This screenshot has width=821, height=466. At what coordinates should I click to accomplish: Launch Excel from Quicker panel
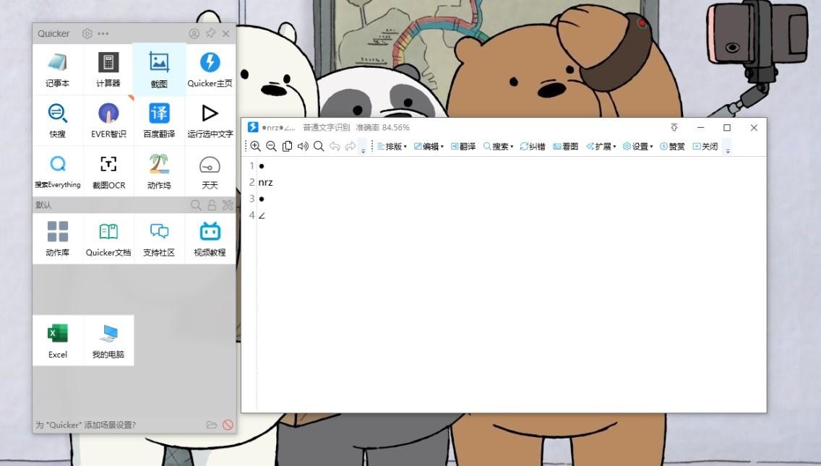pyautogui.click(x=58, y=340)
